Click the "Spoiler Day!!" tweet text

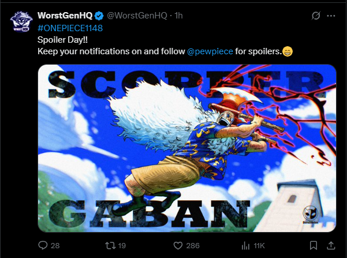coord(62,40)
